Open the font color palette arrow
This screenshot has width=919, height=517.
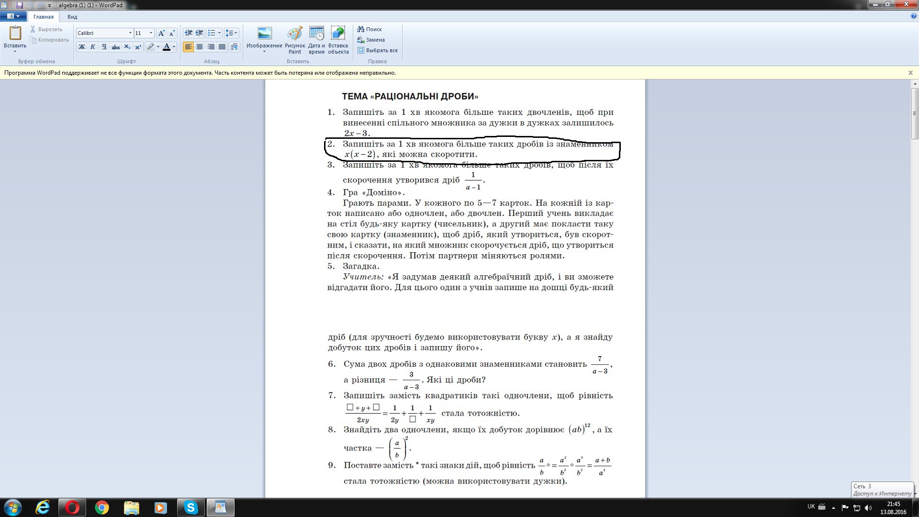(174, 46)
